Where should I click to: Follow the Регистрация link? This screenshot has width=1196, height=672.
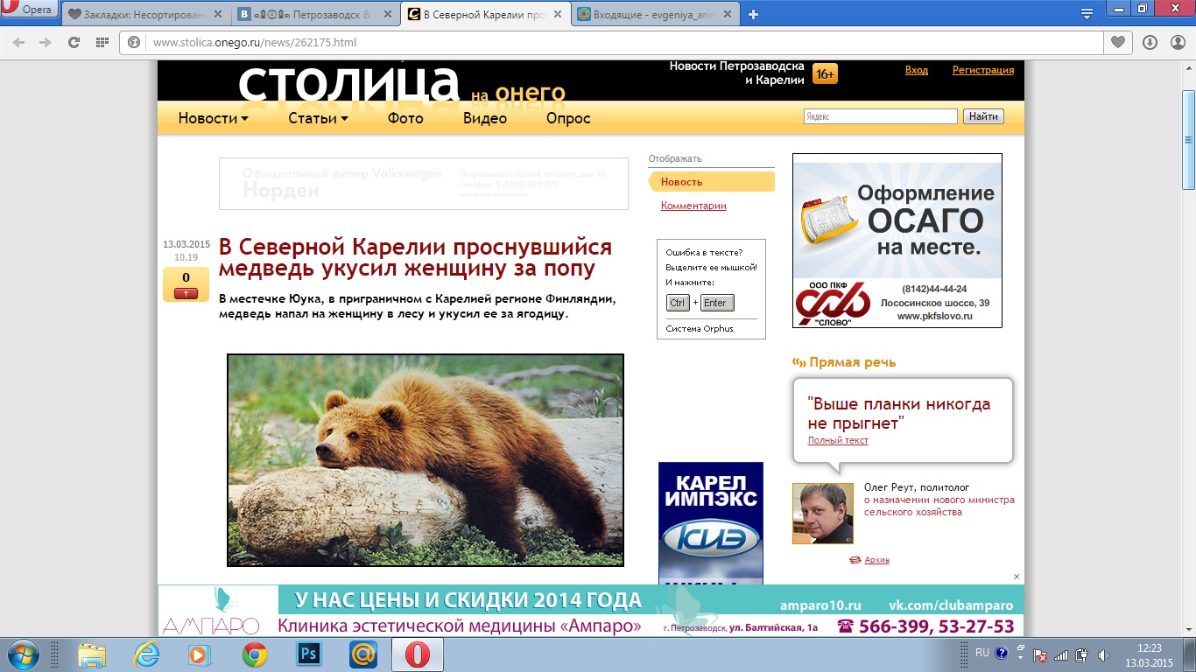coord(982,70)
